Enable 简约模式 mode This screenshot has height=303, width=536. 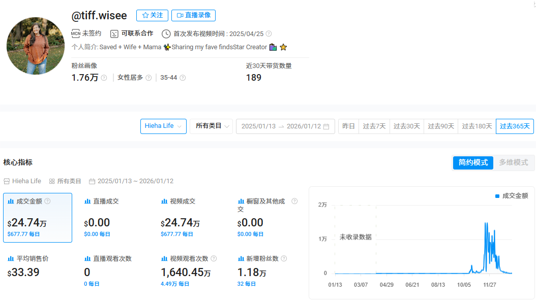click(473, 163)
